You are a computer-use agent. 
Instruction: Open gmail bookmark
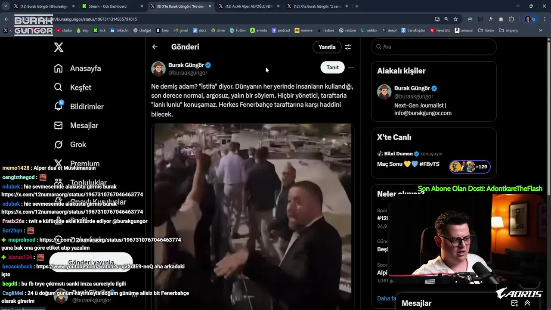click(181, 30)
